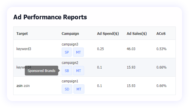Click the Ad Spend($) column header
The height and width of the screenshot is (108, 189).
(108, 33)
